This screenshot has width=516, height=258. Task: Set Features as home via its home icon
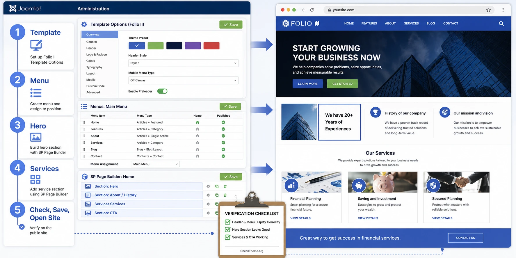tap(197, 129)
